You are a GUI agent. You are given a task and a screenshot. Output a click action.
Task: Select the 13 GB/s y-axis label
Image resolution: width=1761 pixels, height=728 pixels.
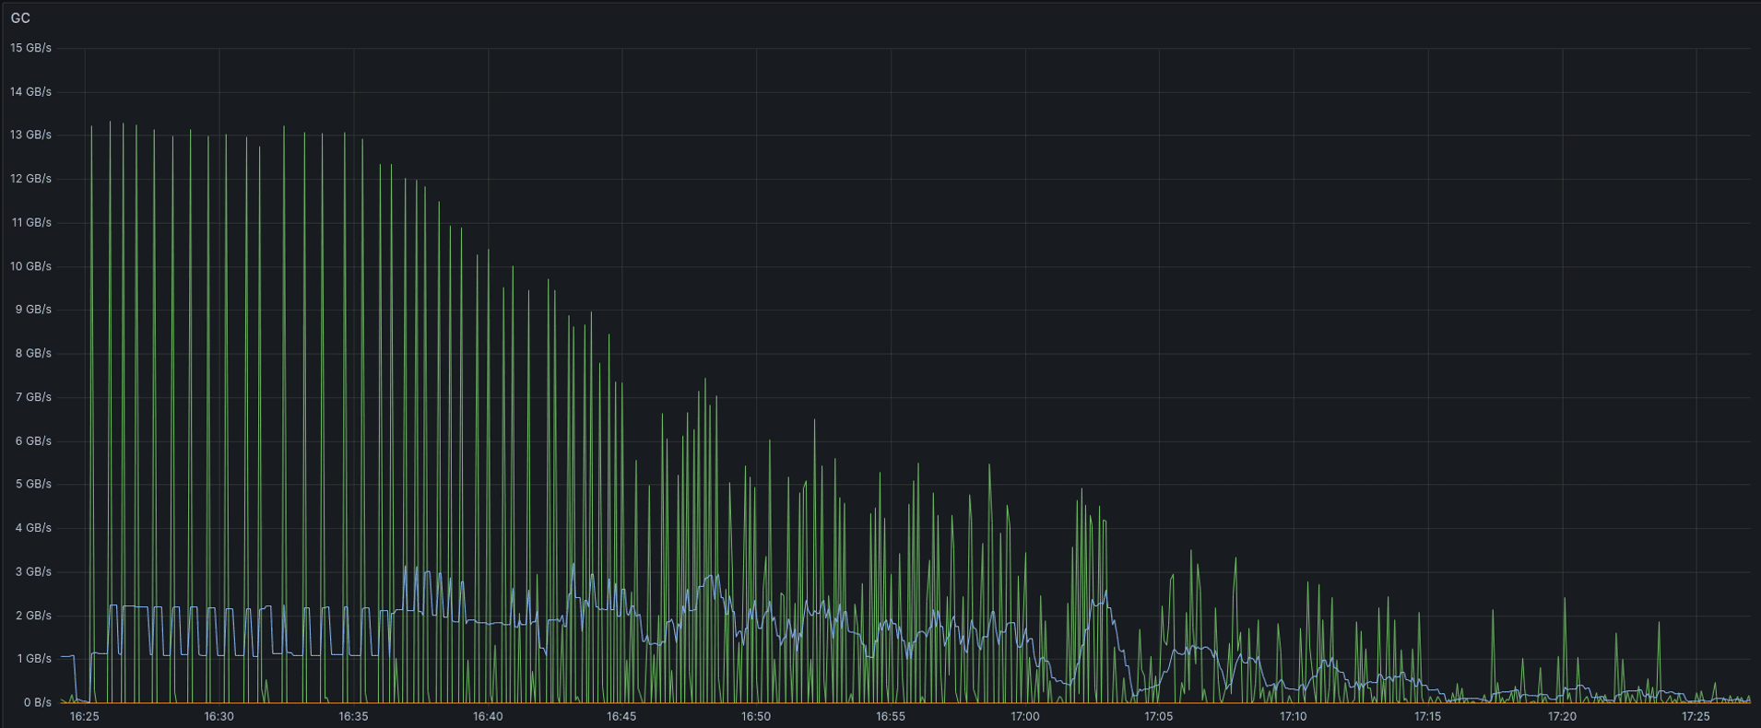point(30,135)
